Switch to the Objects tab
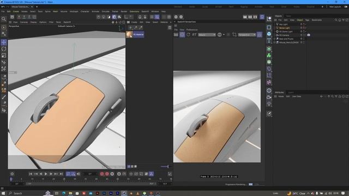The height and width of the screenshot is (196, 349). click(278, 16)
